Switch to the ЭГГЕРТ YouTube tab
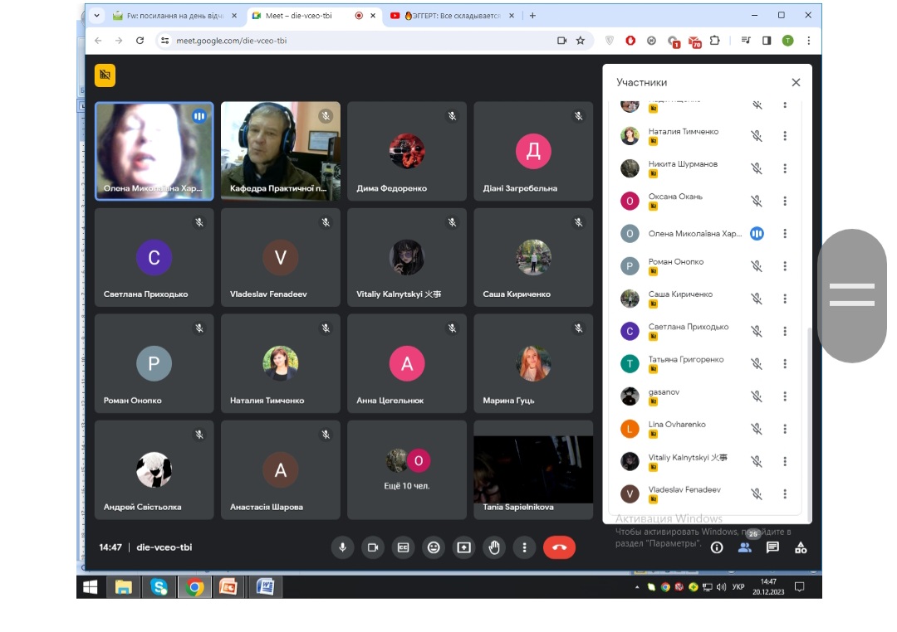The height and width of the screenshot is (632, 897). coord(452,16)
